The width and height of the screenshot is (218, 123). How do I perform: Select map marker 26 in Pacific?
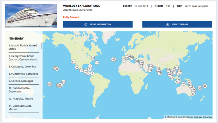[x=57, y=69]
